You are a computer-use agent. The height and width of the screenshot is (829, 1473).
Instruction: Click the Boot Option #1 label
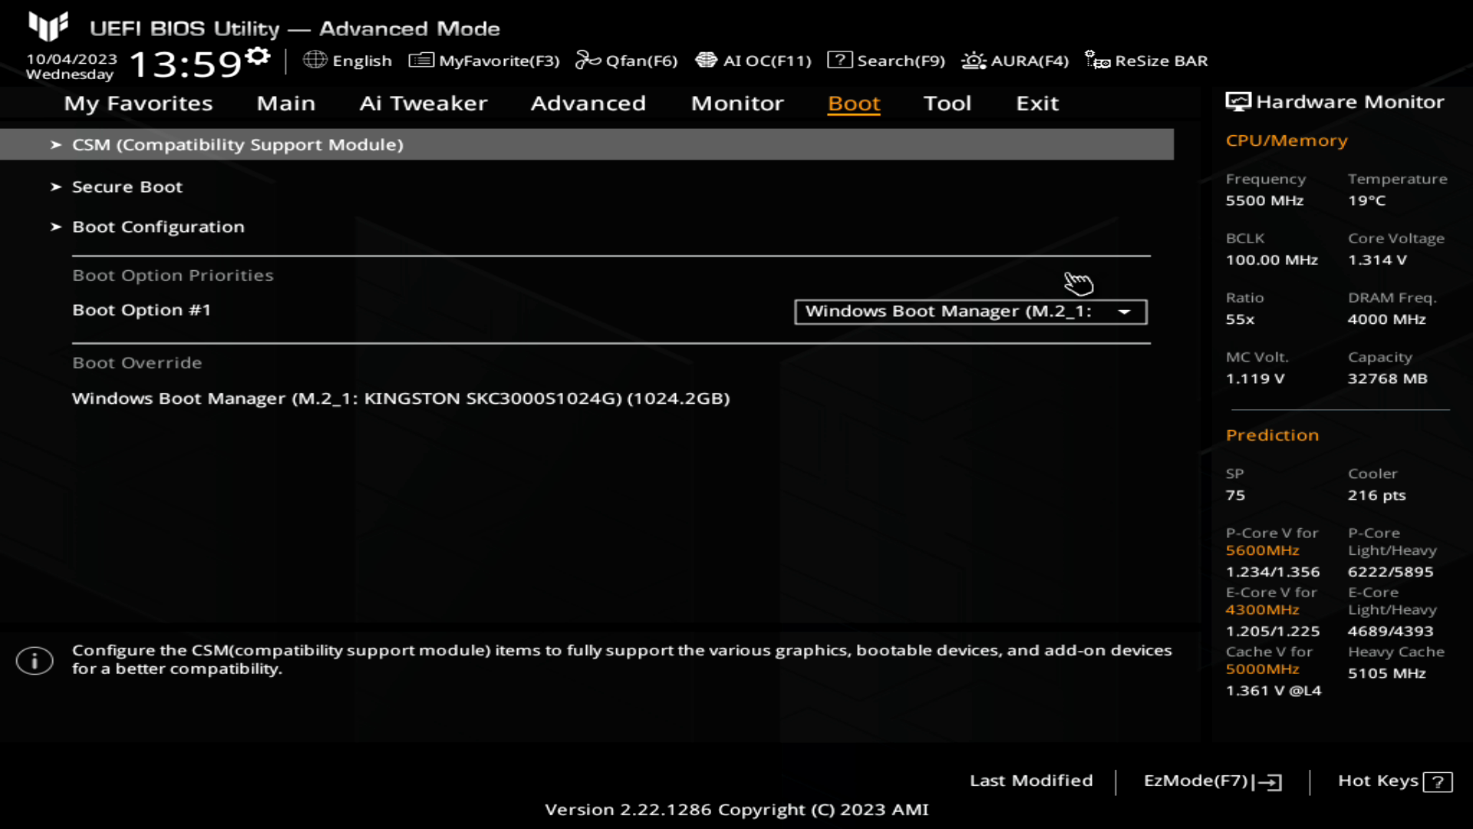141,310
